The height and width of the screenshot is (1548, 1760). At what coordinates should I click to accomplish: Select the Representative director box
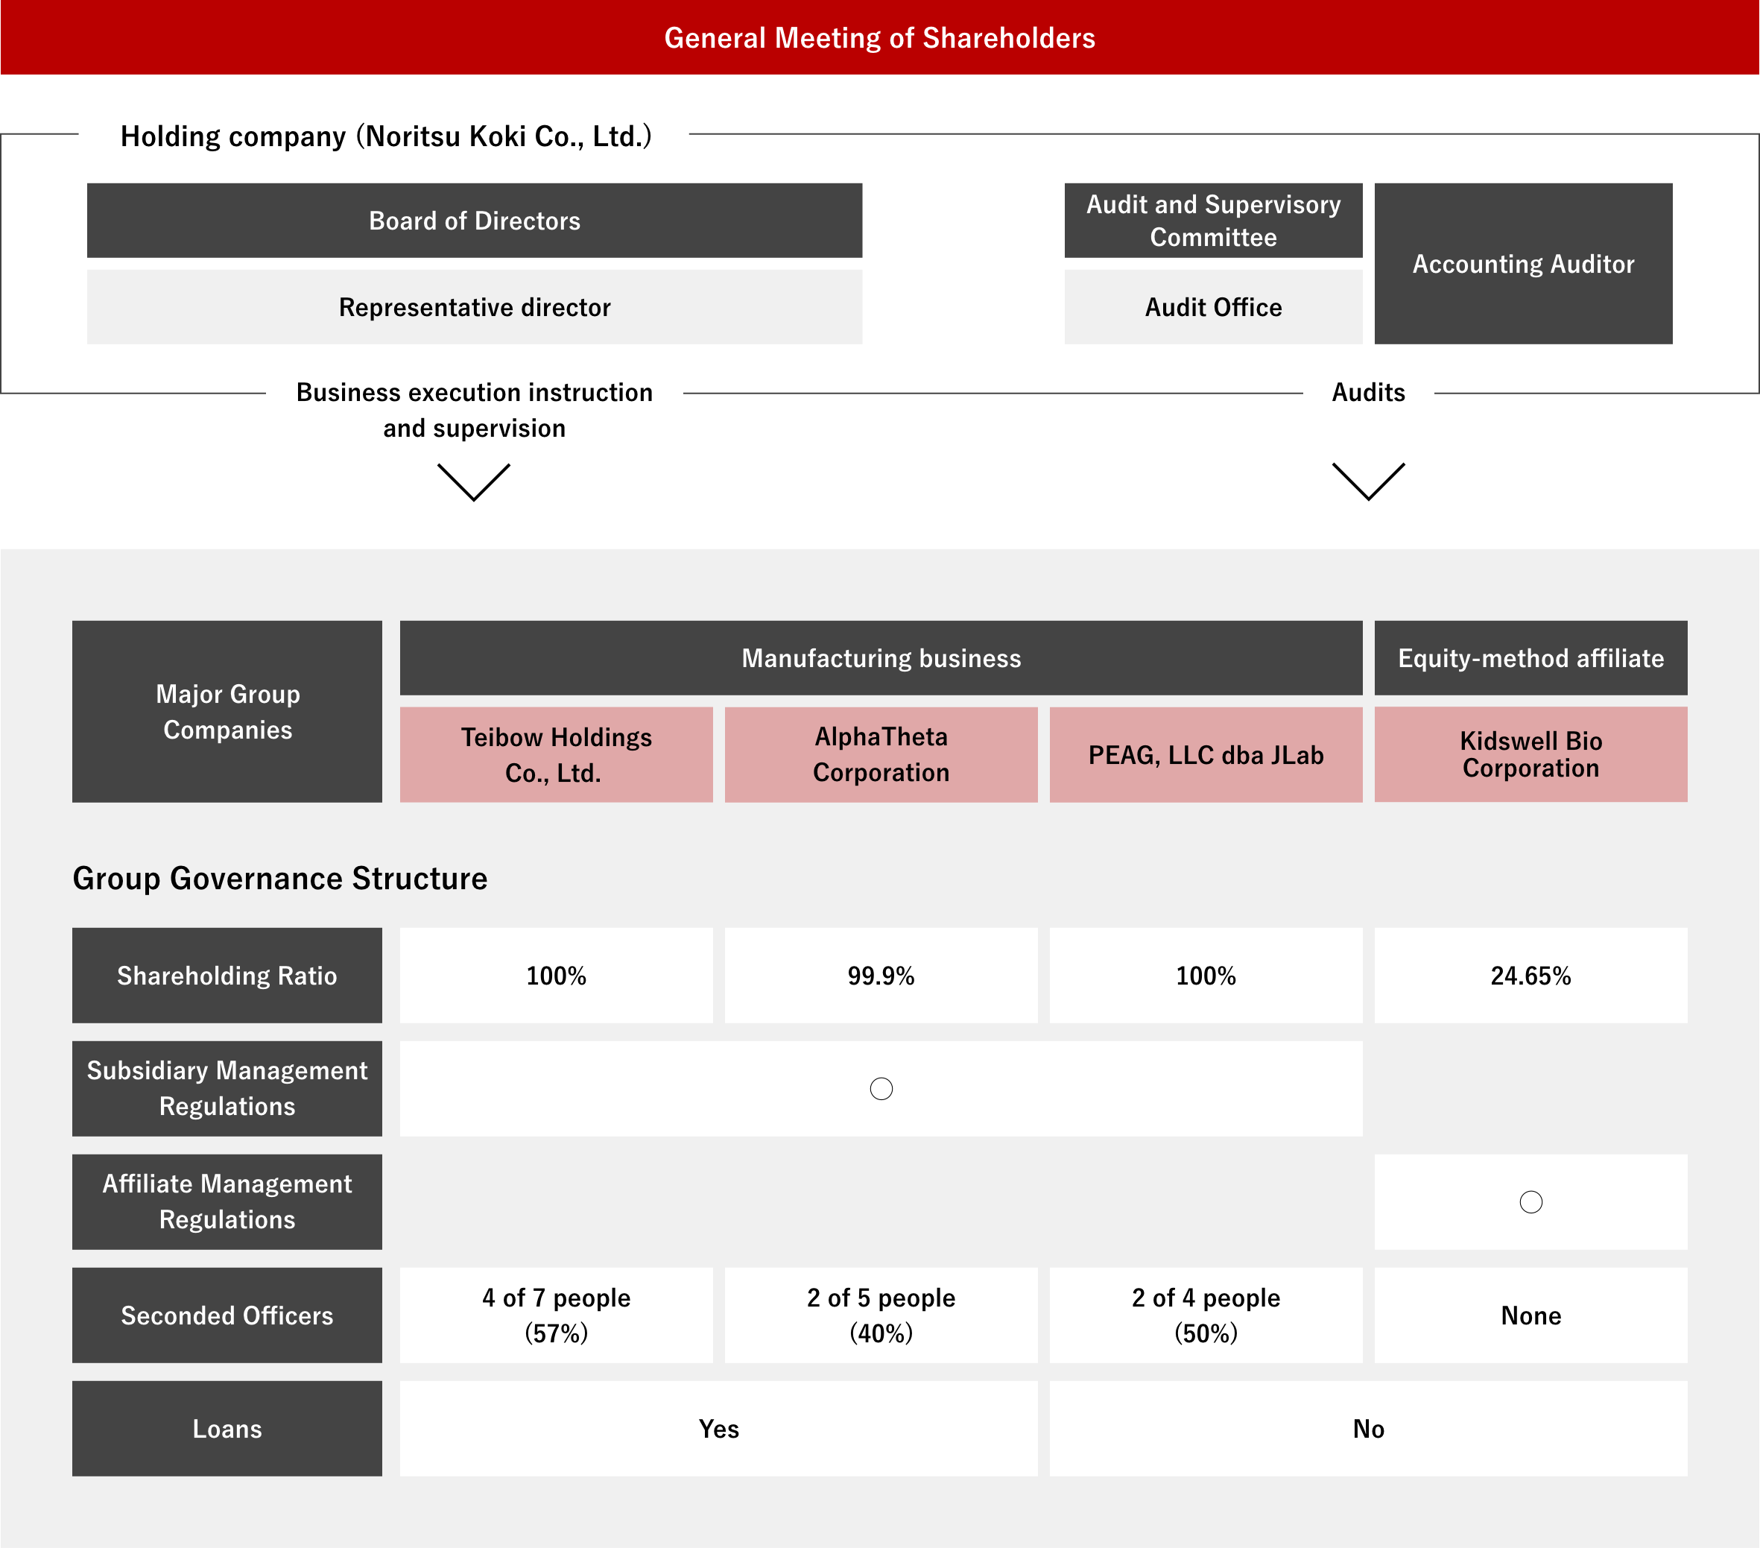click(475, 306)
